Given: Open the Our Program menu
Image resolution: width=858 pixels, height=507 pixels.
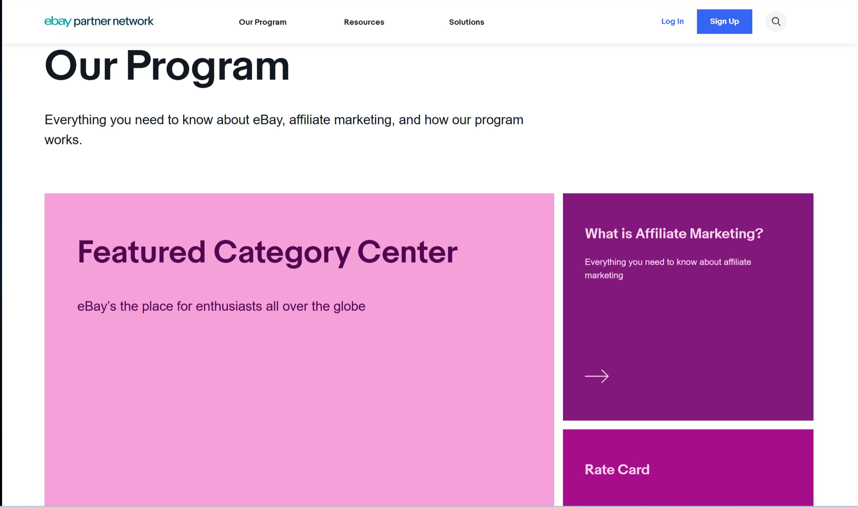Looking at the screenshot, I should point(263,22).
